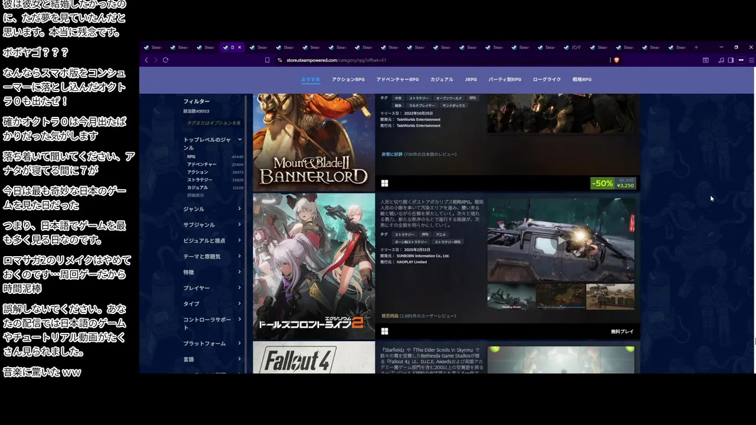
Task: Click the TaleWorlds Entertainment developer link
Action: (418, 120)
